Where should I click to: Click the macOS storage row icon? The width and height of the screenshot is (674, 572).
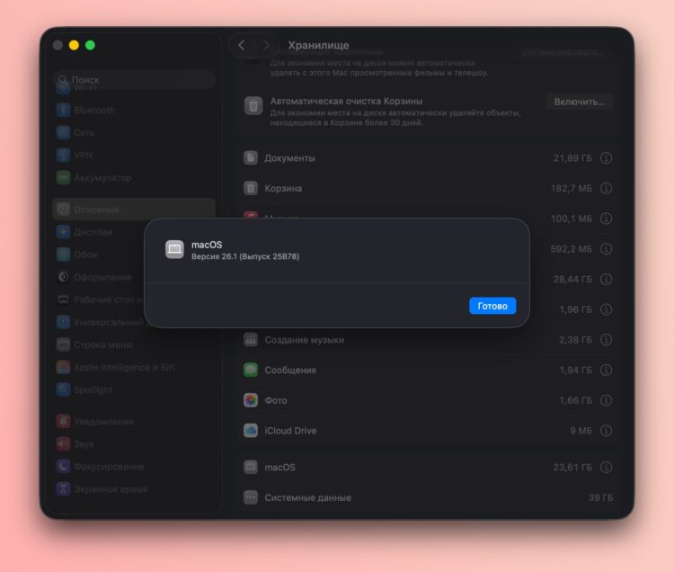point(251,467)
